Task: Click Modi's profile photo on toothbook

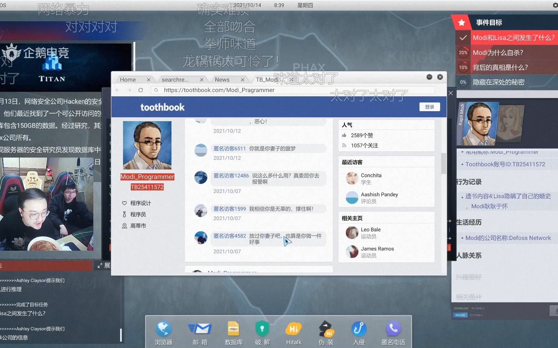Action: (147, 145)
